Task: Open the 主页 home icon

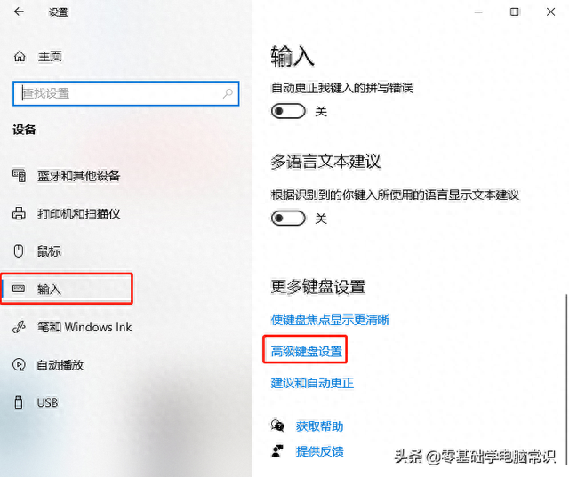Action: coord(20,57)
